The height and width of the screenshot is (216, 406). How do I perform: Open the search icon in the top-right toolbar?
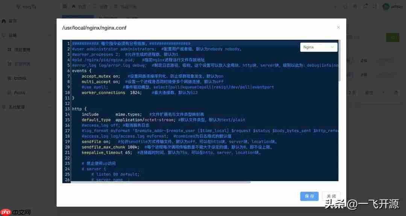pos(345,6)
